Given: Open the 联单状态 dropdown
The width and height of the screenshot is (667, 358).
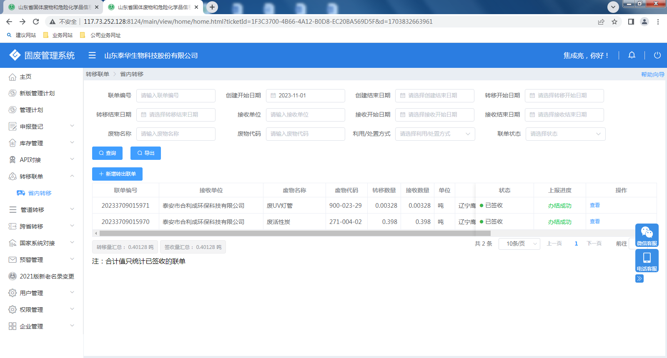Looking at the screenshot, I should [565, 134].
